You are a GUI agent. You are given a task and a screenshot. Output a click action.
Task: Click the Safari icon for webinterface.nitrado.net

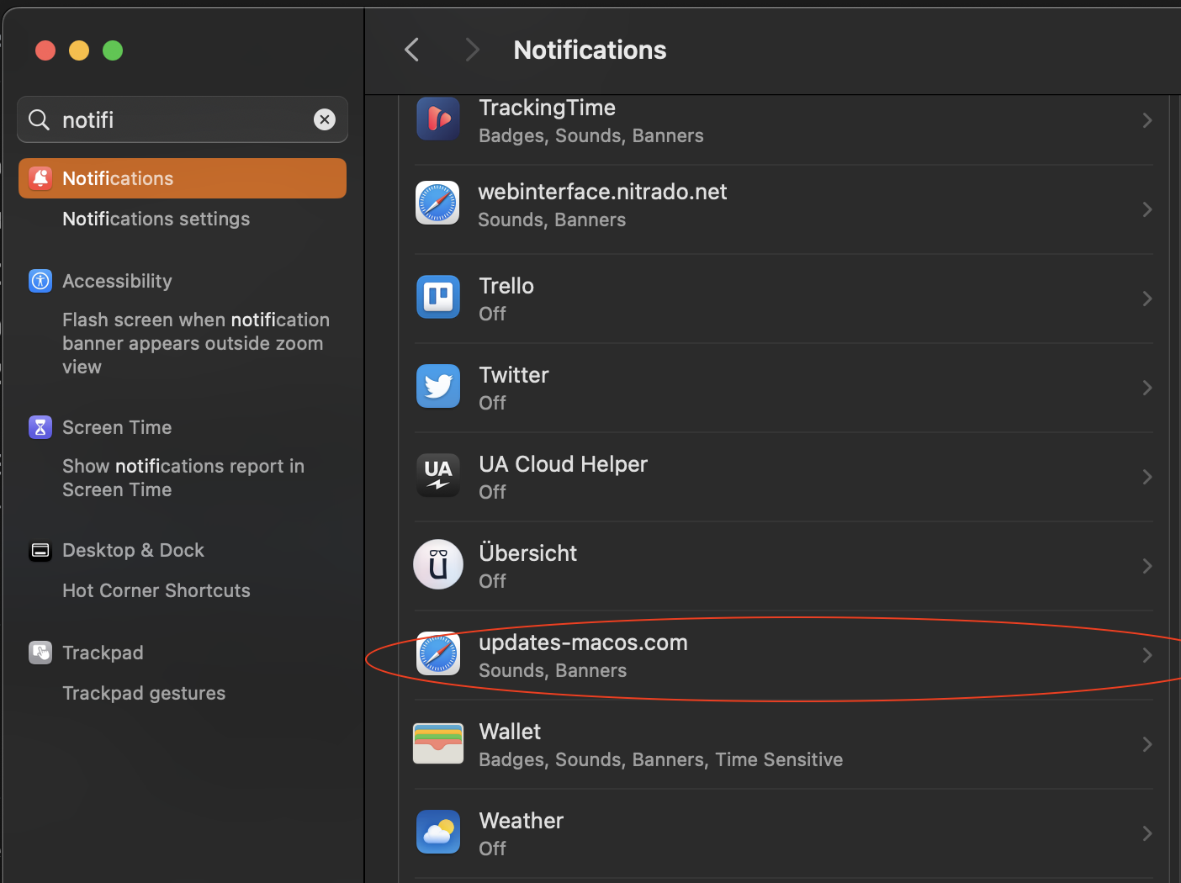(x=438, y=203)
